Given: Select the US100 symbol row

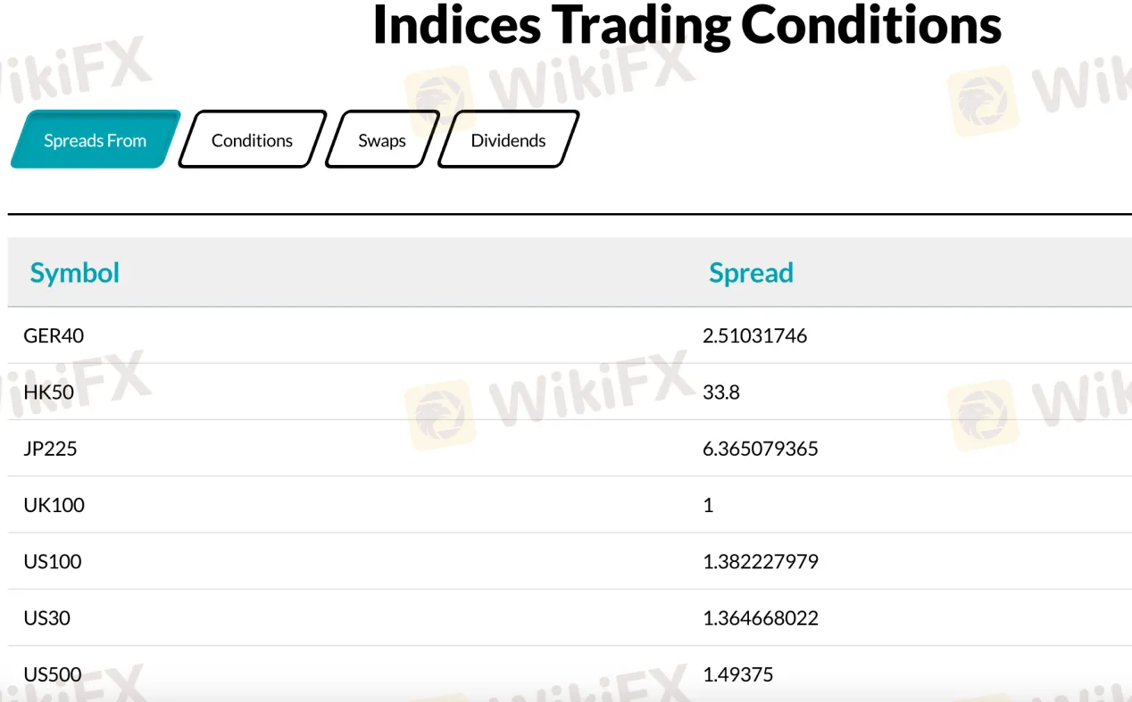Looking at the screenshot, I should 570,561.
